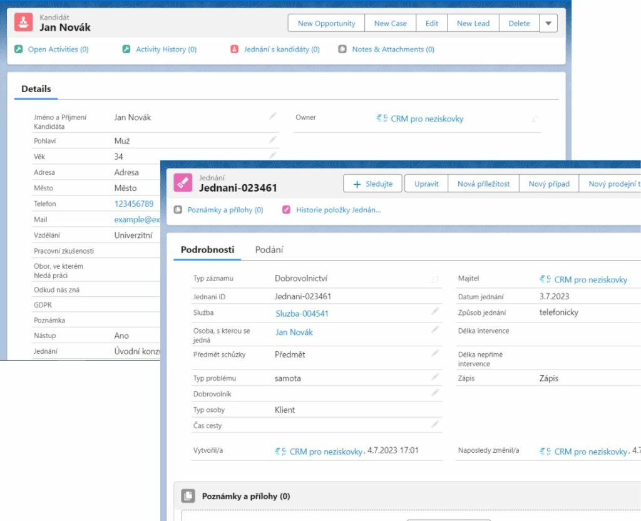
Task: Open Jan Novák link in Osoba field
Action: tap(294, 333)
